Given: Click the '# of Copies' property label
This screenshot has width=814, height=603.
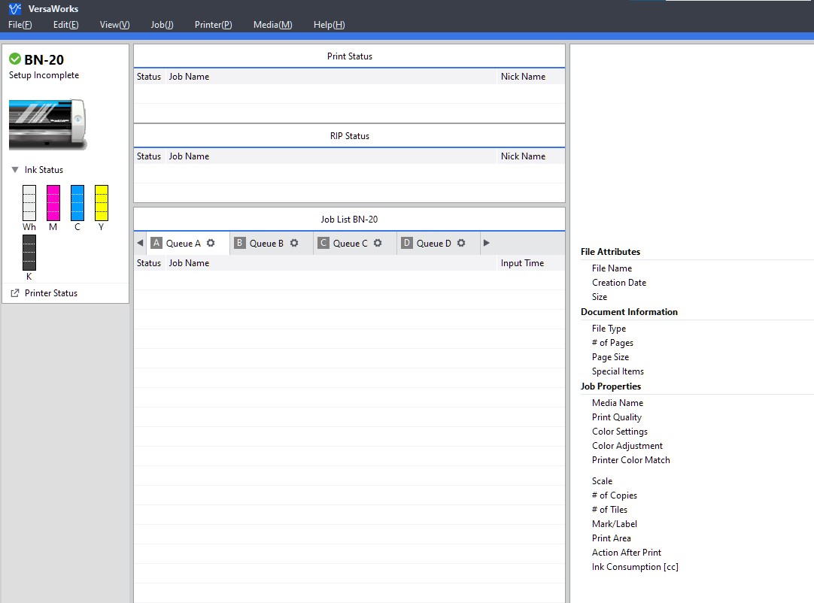Looking at the screenshot, I should [x=615, y=495].
